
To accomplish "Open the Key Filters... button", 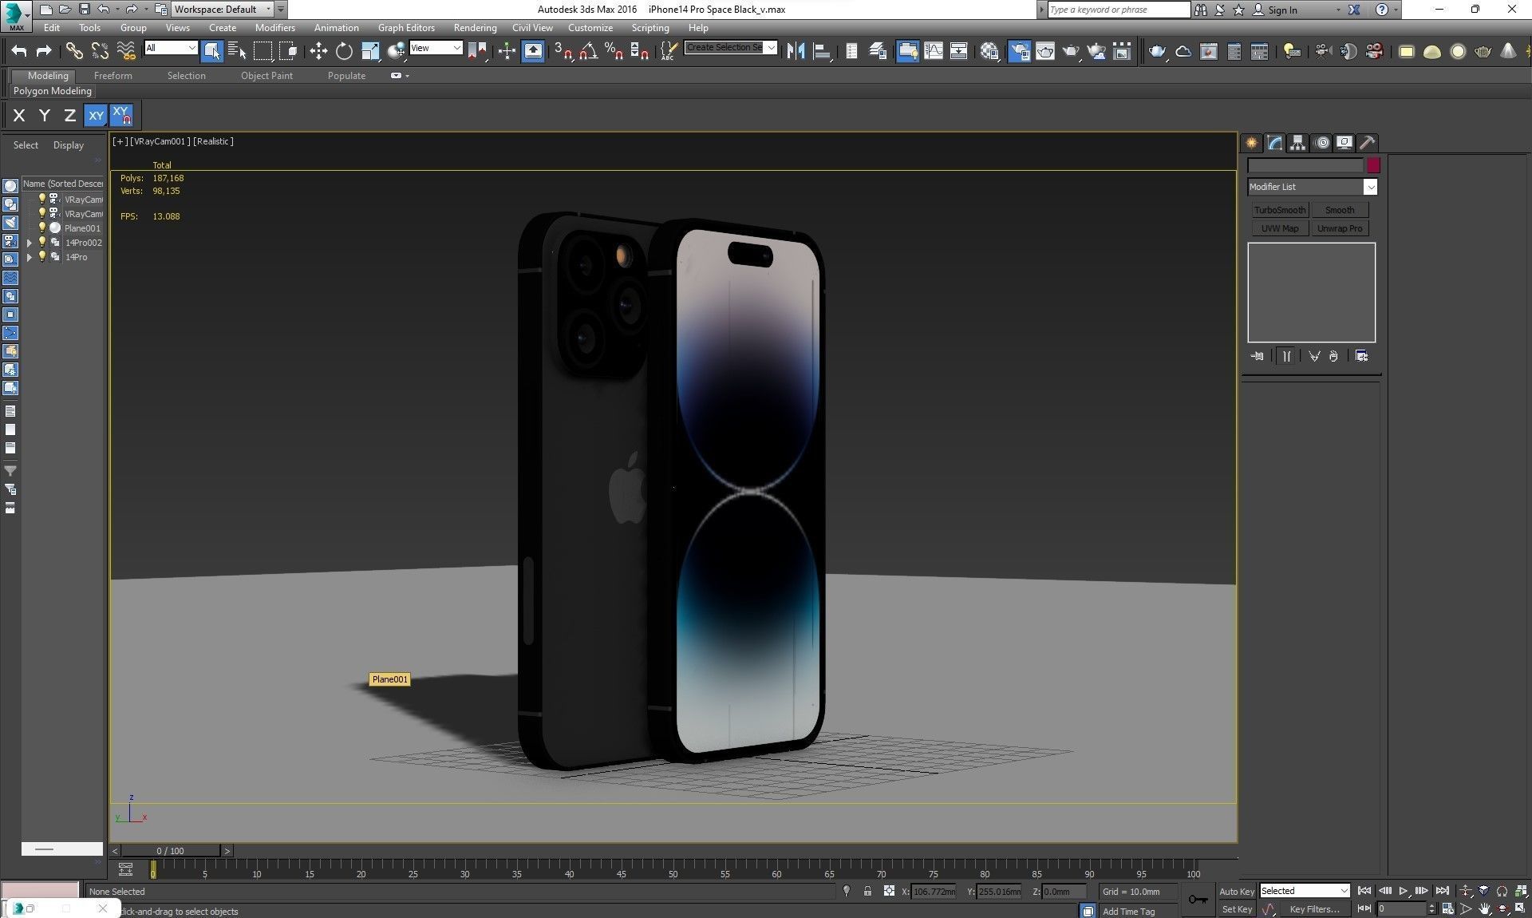I will [1314, 909].
